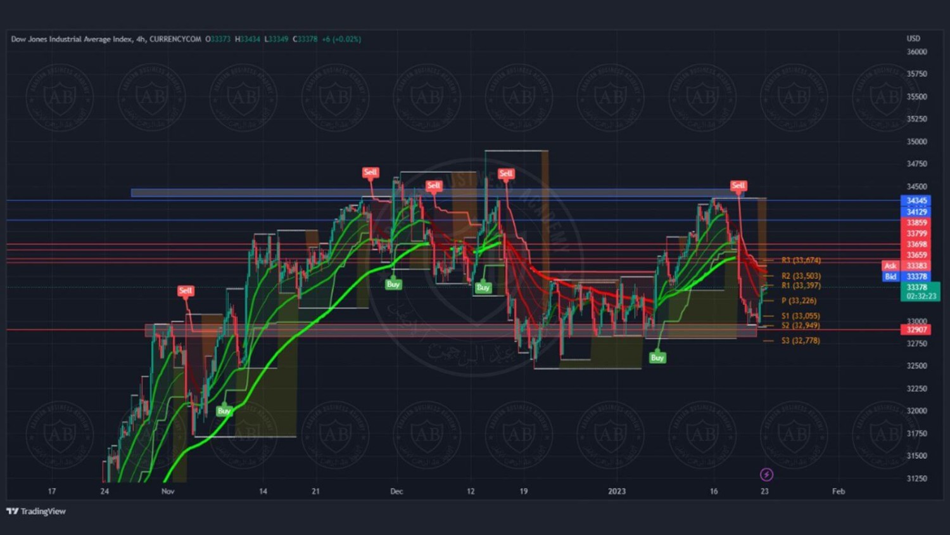
Task: Click the +6 (+0.02%) change value
Action: click(x=341, y=39)
